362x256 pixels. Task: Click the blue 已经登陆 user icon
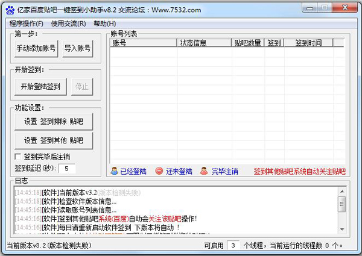click(114, 171)
